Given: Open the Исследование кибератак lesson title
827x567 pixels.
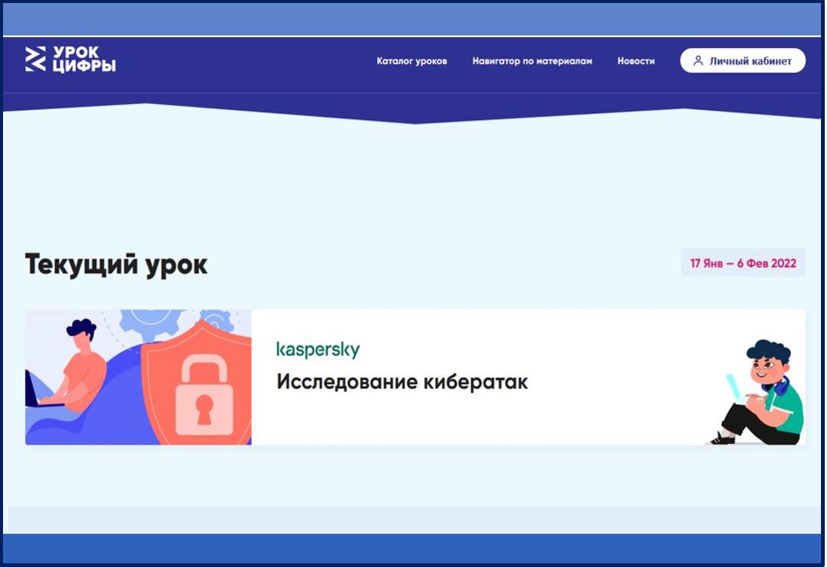Looking at the screenshot, I should [402, 382].
